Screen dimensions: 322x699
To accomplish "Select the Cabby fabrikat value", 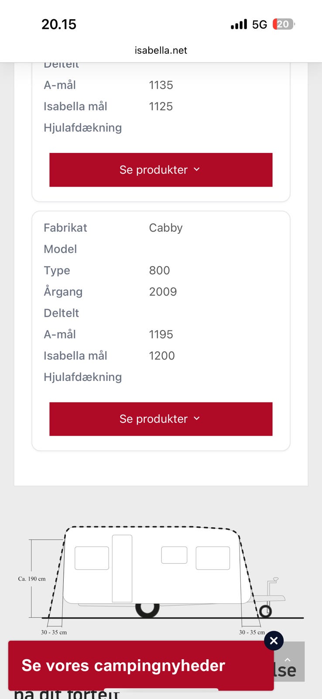I will point(166,228).
